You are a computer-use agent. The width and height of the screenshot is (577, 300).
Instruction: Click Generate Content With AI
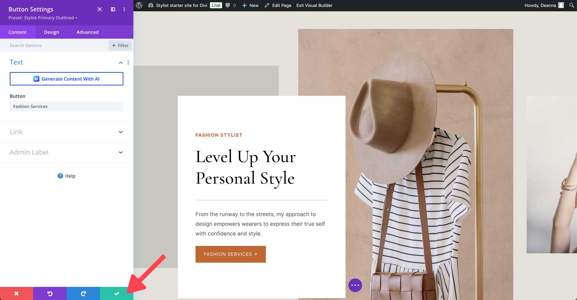(x=66, y=79)
